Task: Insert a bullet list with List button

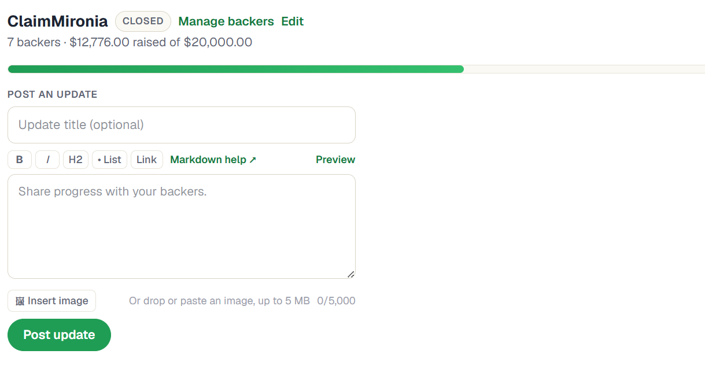Action: [109, 160]
